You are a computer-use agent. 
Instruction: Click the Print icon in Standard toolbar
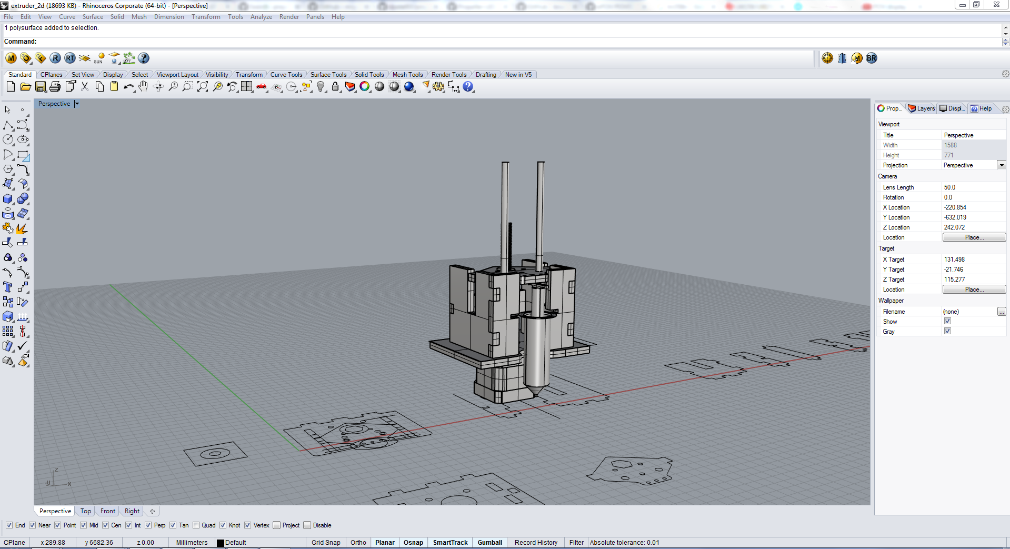pos(55,87)
